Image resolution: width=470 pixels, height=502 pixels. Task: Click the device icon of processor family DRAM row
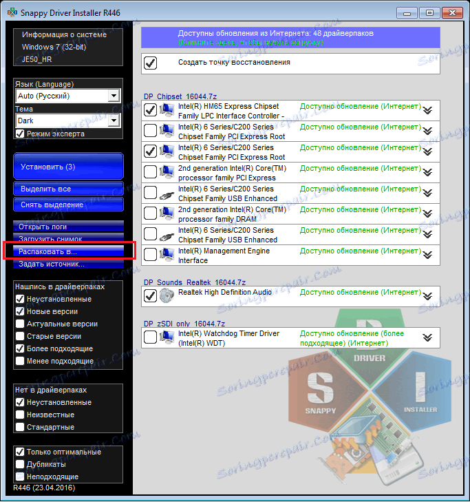[167, 213]
